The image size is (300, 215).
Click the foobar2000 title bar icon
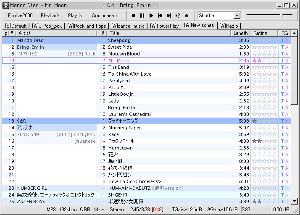point(6,5)
